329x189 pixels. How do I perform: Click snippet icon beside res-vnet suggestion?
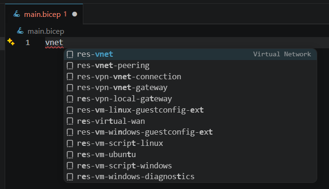click(70, 54)
